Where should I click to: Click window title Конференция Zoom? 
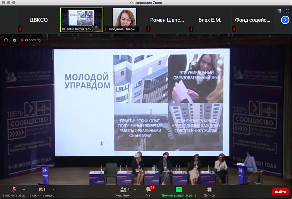(146, 3)
